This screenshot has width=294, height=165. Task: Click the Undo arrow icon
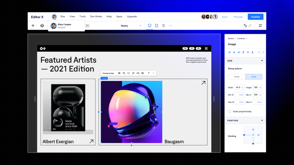pyautogui.click(x=245, y=26)
